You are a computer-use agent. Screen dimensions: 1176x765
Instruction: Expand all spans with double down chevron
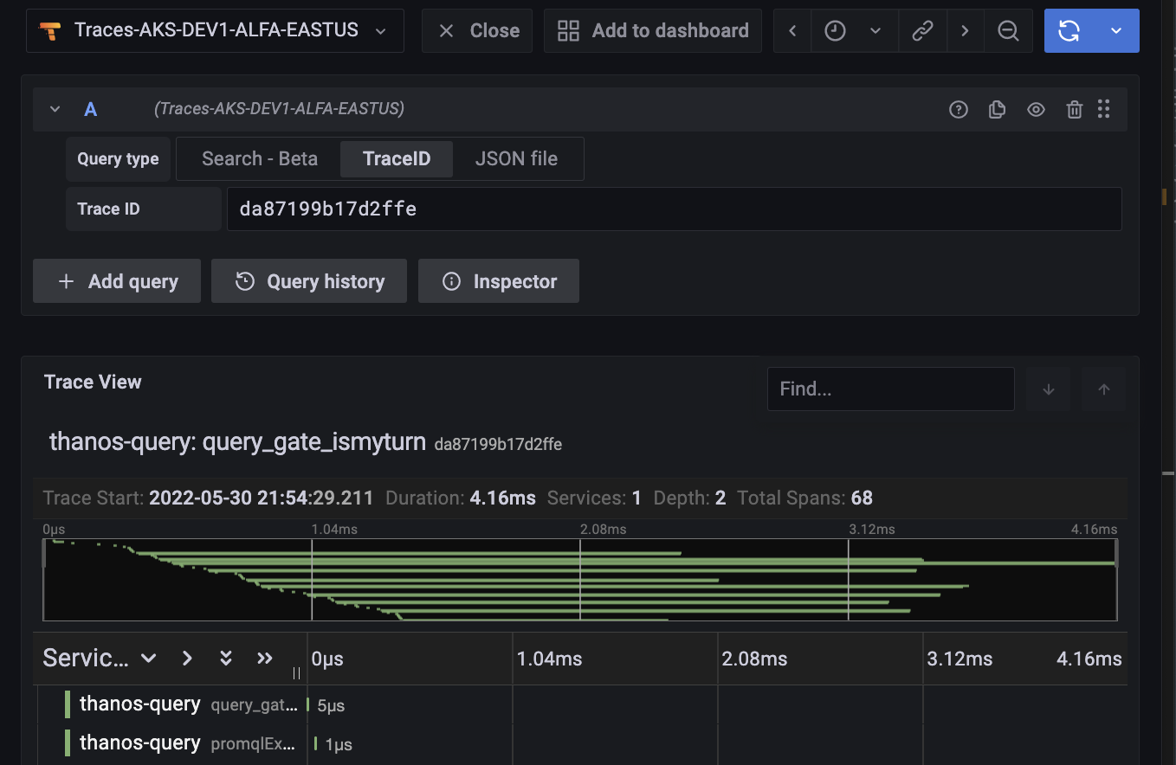(x=226, y=659)
